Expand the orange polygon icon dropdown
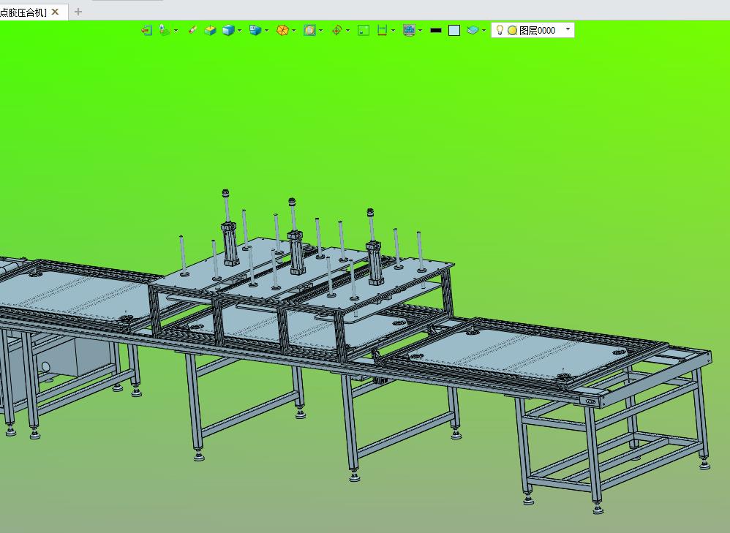The height and width of the screenshot is (533, 730). 293,30
